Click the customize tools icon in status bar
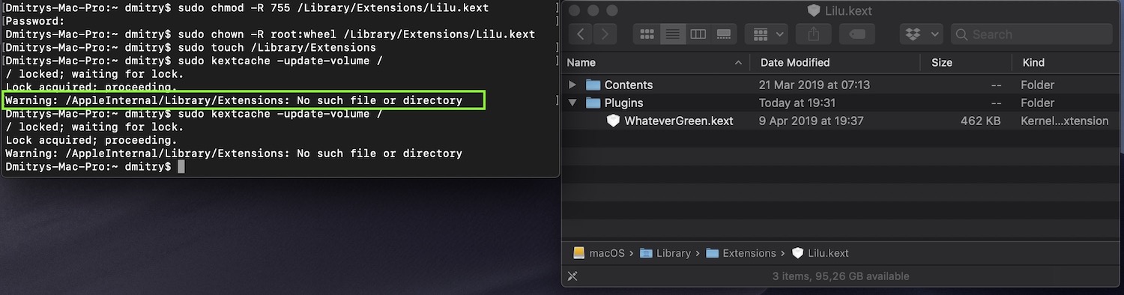The width and height of the screenshot is (1124, 295). (572, 276)
